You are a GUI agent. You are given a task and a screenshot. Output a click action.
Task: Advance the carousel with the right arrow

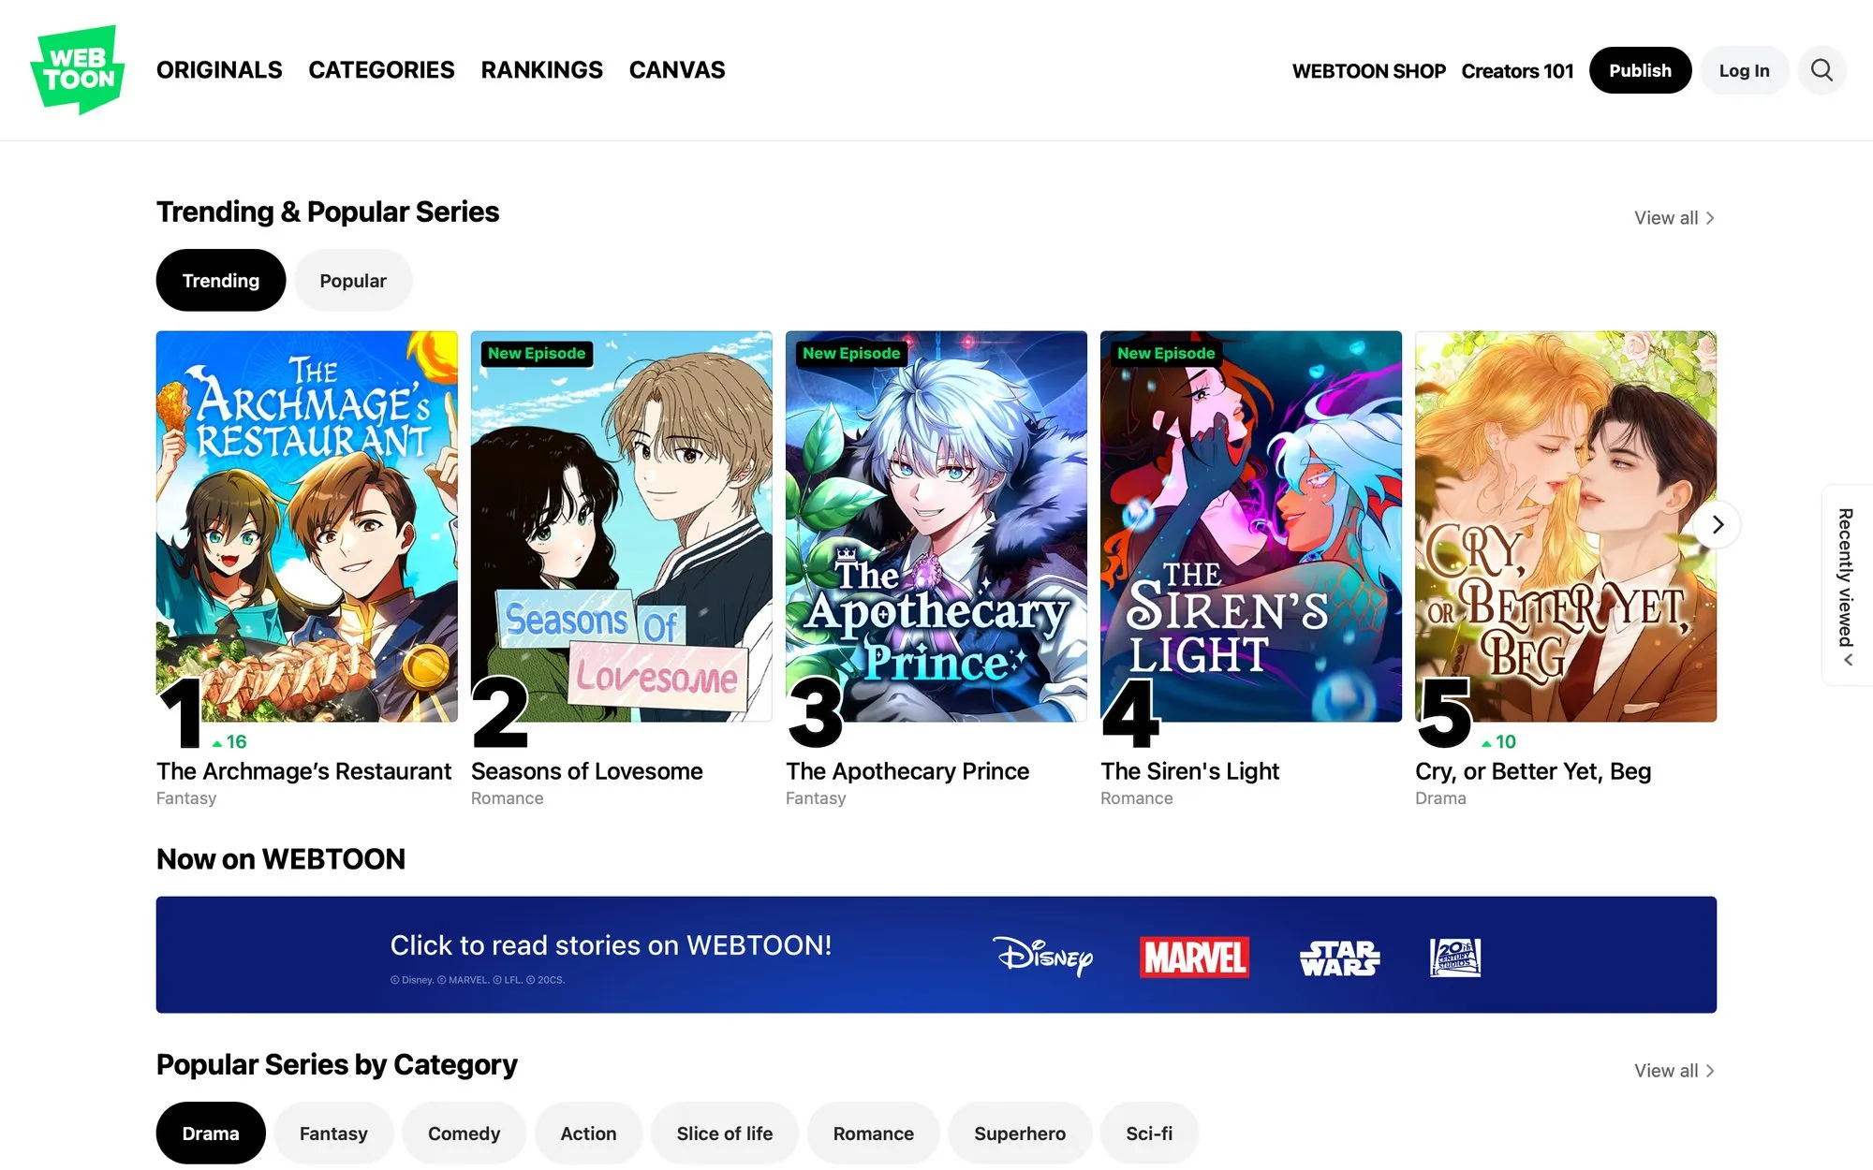point(1717,524)
